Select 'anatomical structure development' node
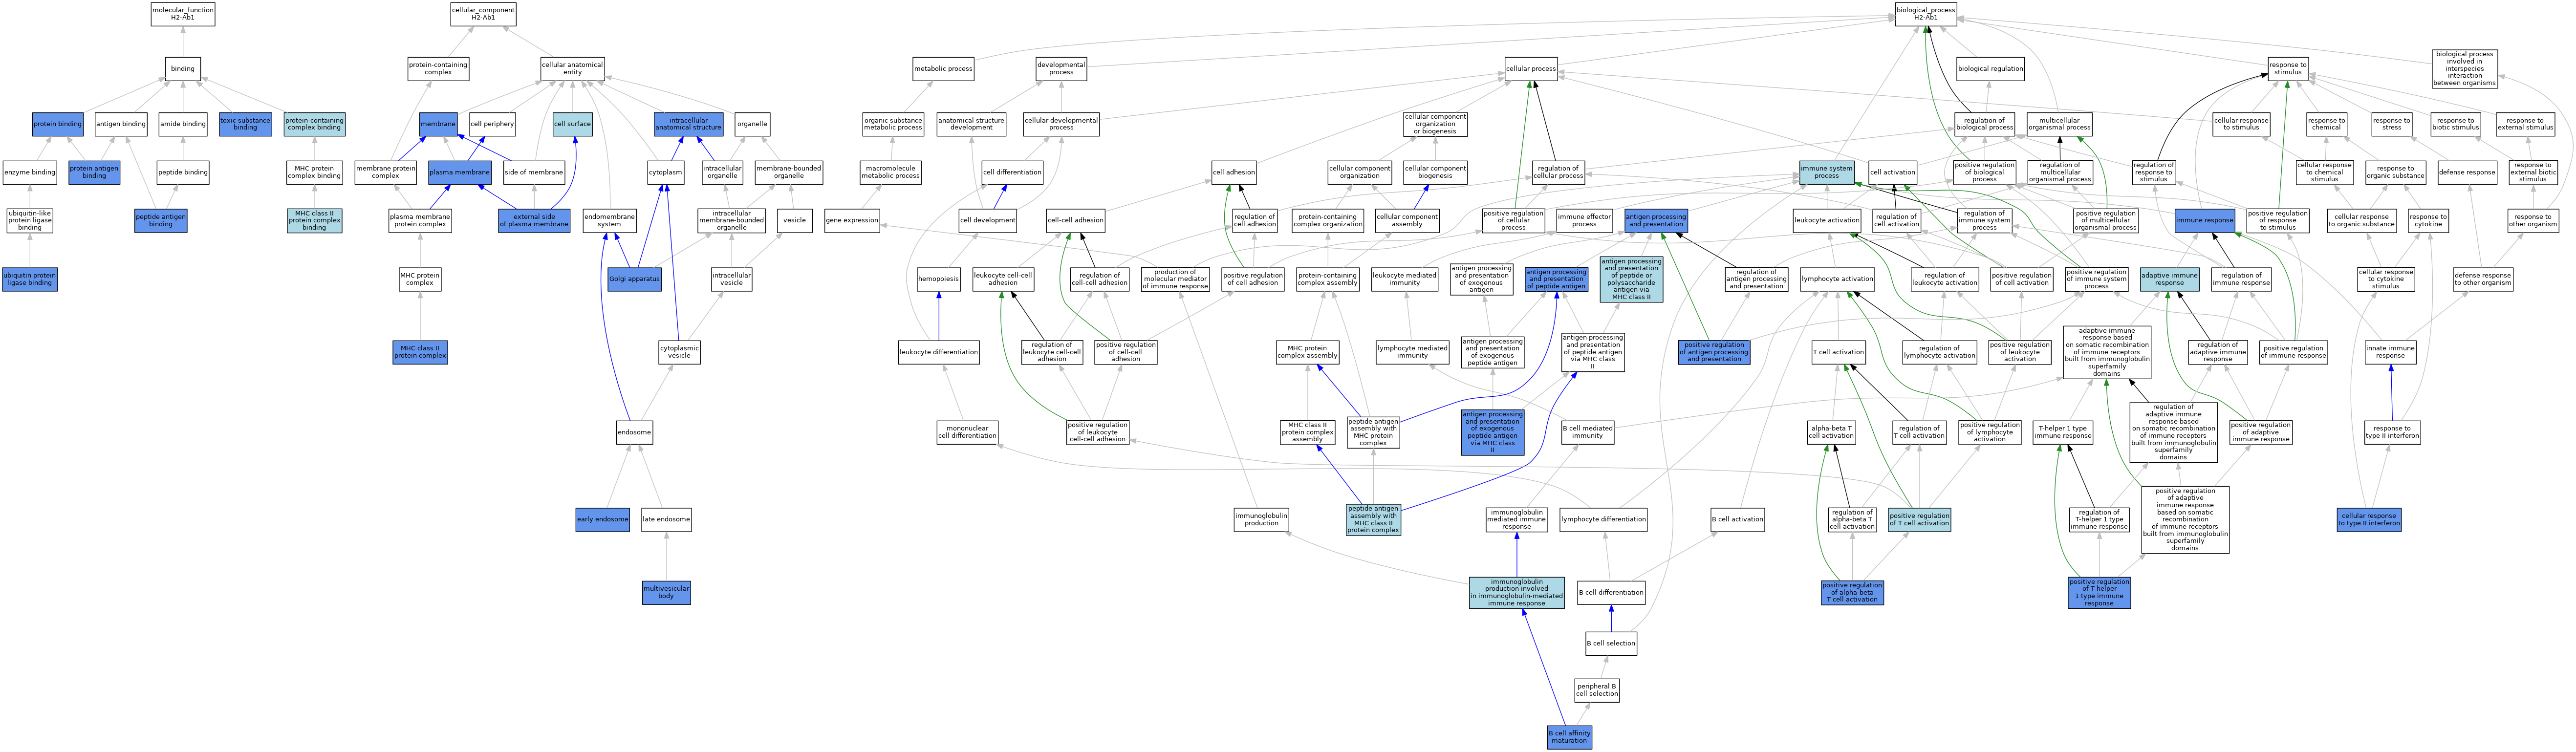Screen dimensions: 2576x752 pos(972,124)
